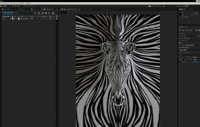Screen dimensions: 200x127
Task: Open the 通常 blend mode dropdown
Action: pyautogui.click(x=34, y=19)
